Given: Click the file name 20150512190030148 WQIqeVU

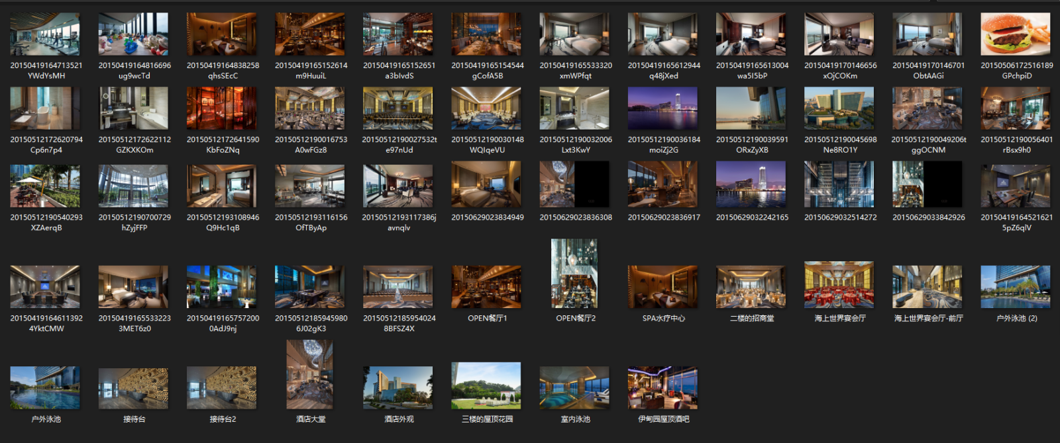Looking at the screenshot, I should (x=487, y=145).
